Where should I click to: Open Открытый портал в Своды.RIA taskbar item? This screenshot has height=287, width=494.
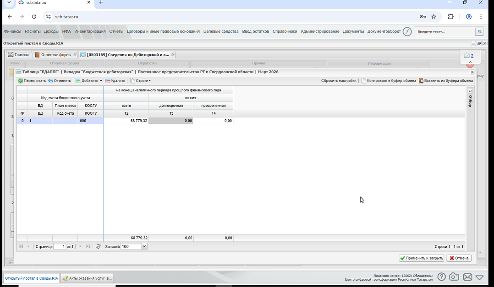pos(32,278)
